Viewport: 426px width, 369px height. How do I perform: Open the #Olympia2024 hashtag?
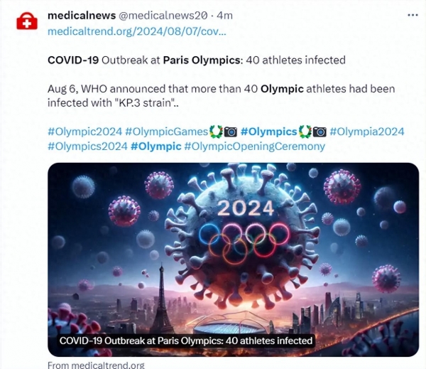coord(367,132)
